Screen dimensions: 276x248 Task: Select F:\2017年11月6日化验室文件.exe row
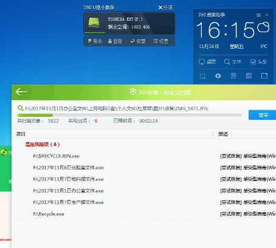point(143,168)
